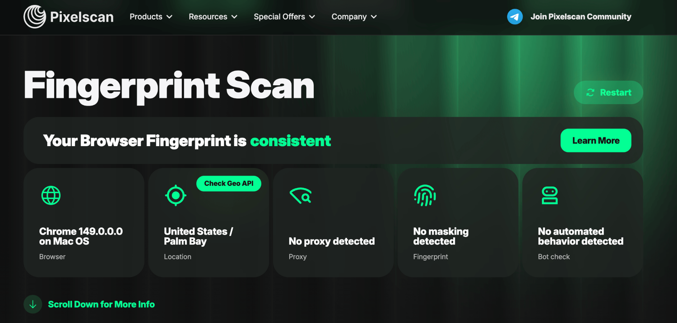Click the green 'consistent' status word

point(291,141)
